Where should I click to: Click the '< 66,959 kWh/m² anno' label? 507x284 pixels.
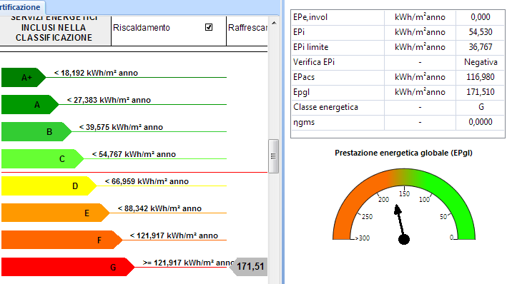pos(147,181)
